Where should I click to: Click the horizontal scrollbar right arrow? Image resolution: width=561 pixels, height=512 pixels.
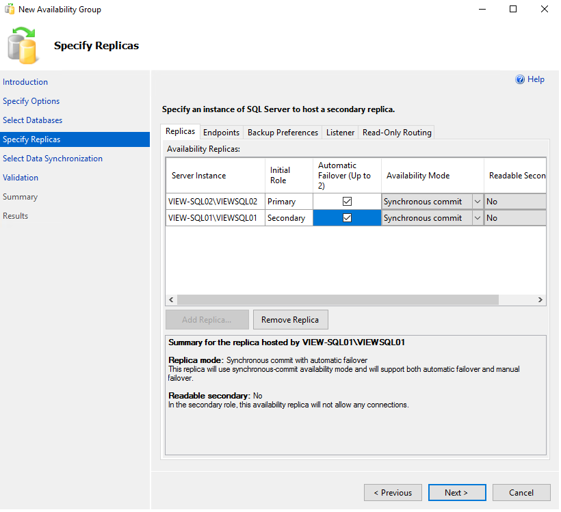540,300
